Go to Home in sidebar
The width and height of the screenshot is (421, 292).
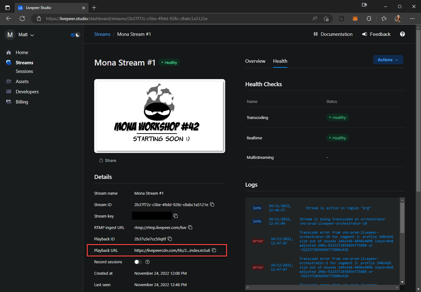22,53
